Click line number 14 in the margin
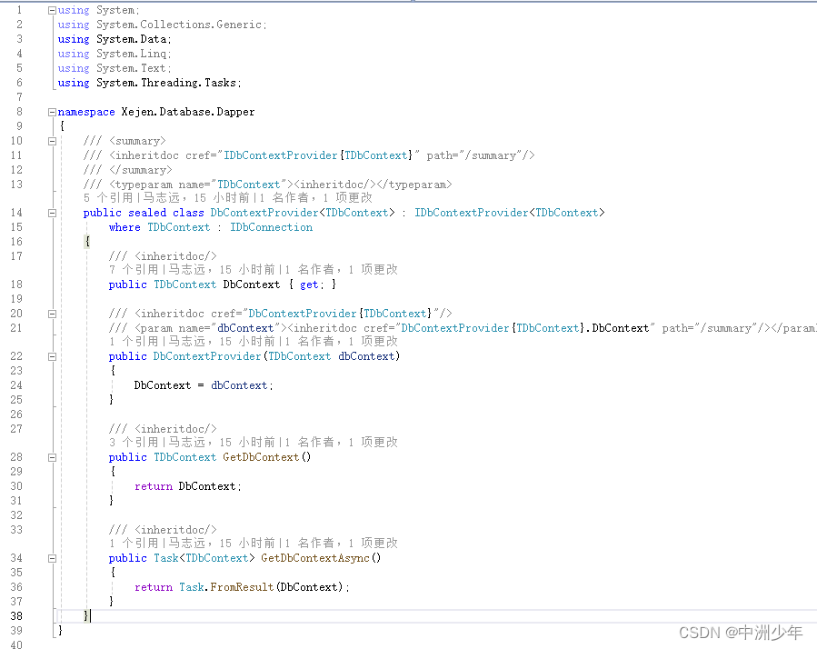Screen dimensions: 817x649 (16, 212)
